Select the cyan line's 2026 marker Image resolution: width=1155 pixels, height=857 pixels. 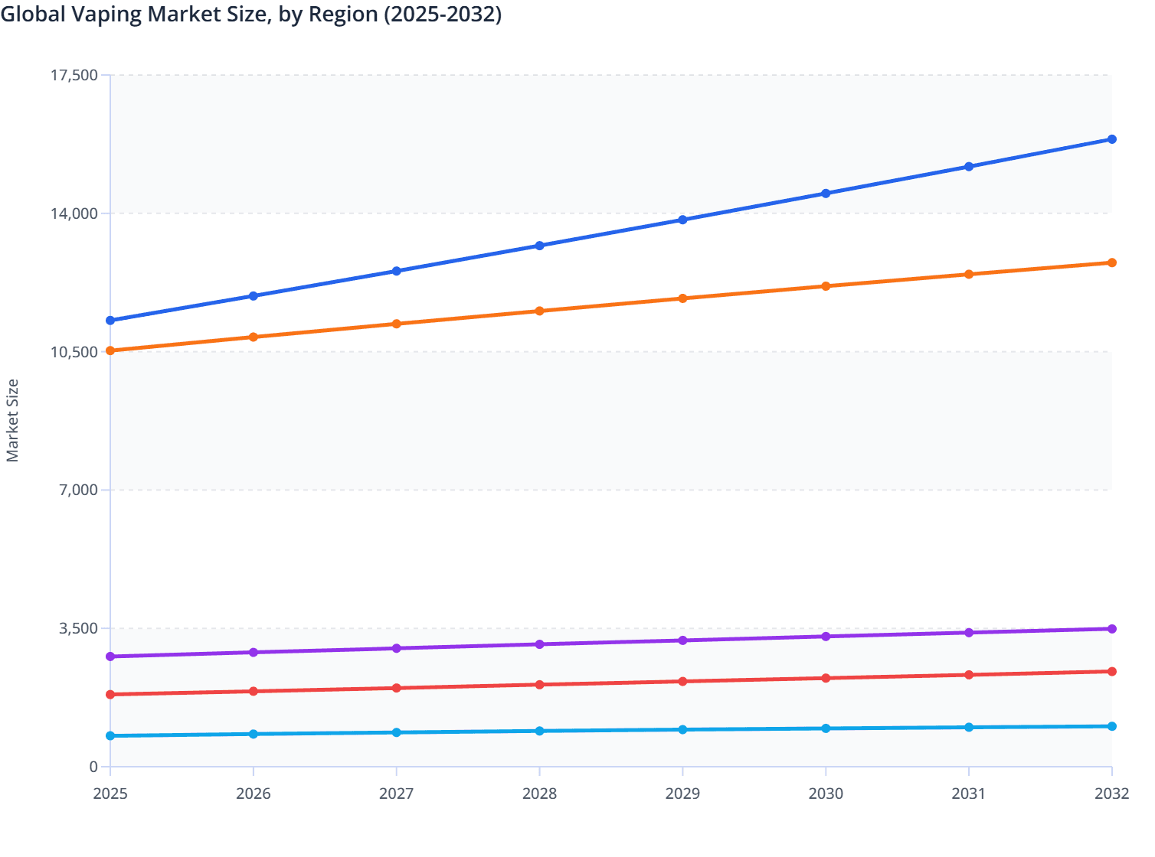point(253,733)
